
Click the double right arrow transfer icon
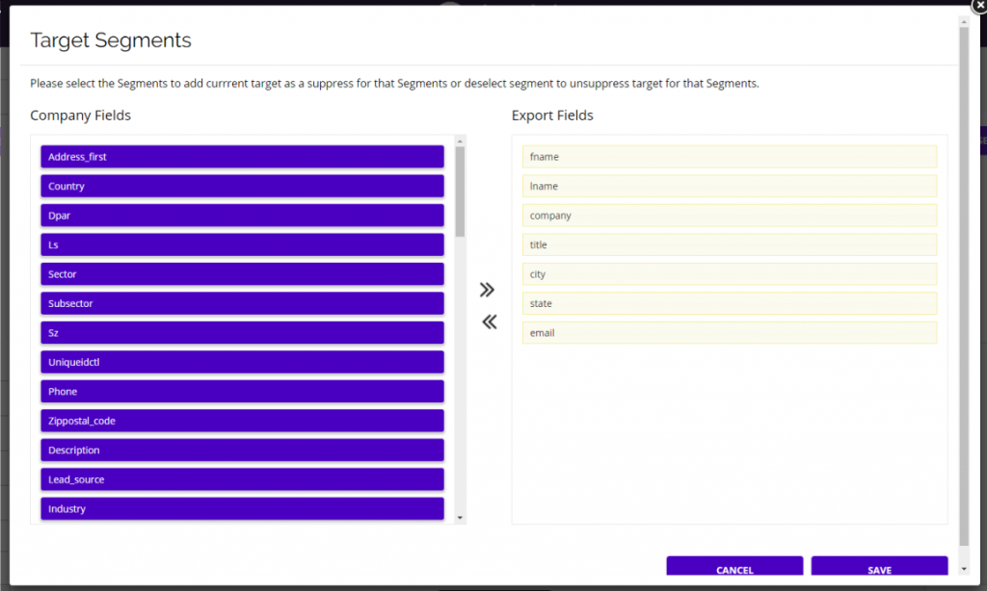pyautogui.click(x=487, y=289)
